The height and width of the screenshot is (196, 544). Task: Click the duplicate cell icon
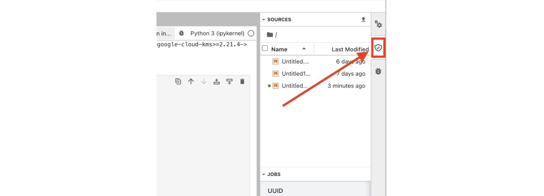pos(178,82)
